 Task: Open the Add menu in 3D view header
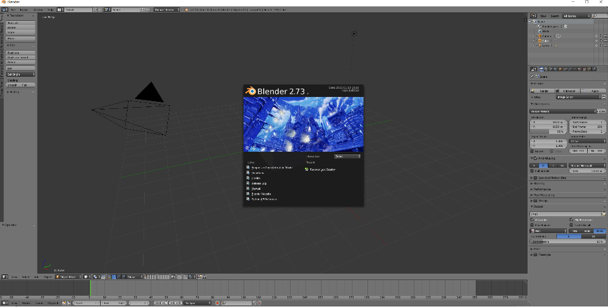coord(37,277)
